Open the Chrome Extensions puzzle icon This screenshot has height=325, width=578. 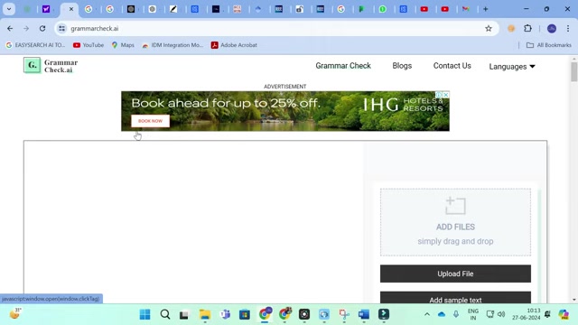(x=527, y=28)
